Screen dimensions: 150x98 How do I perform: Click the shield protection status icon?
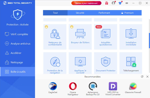(x=18, y=15)
